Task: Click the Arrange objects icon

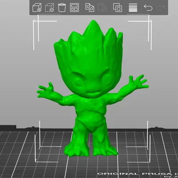Action: click(74, 8)
